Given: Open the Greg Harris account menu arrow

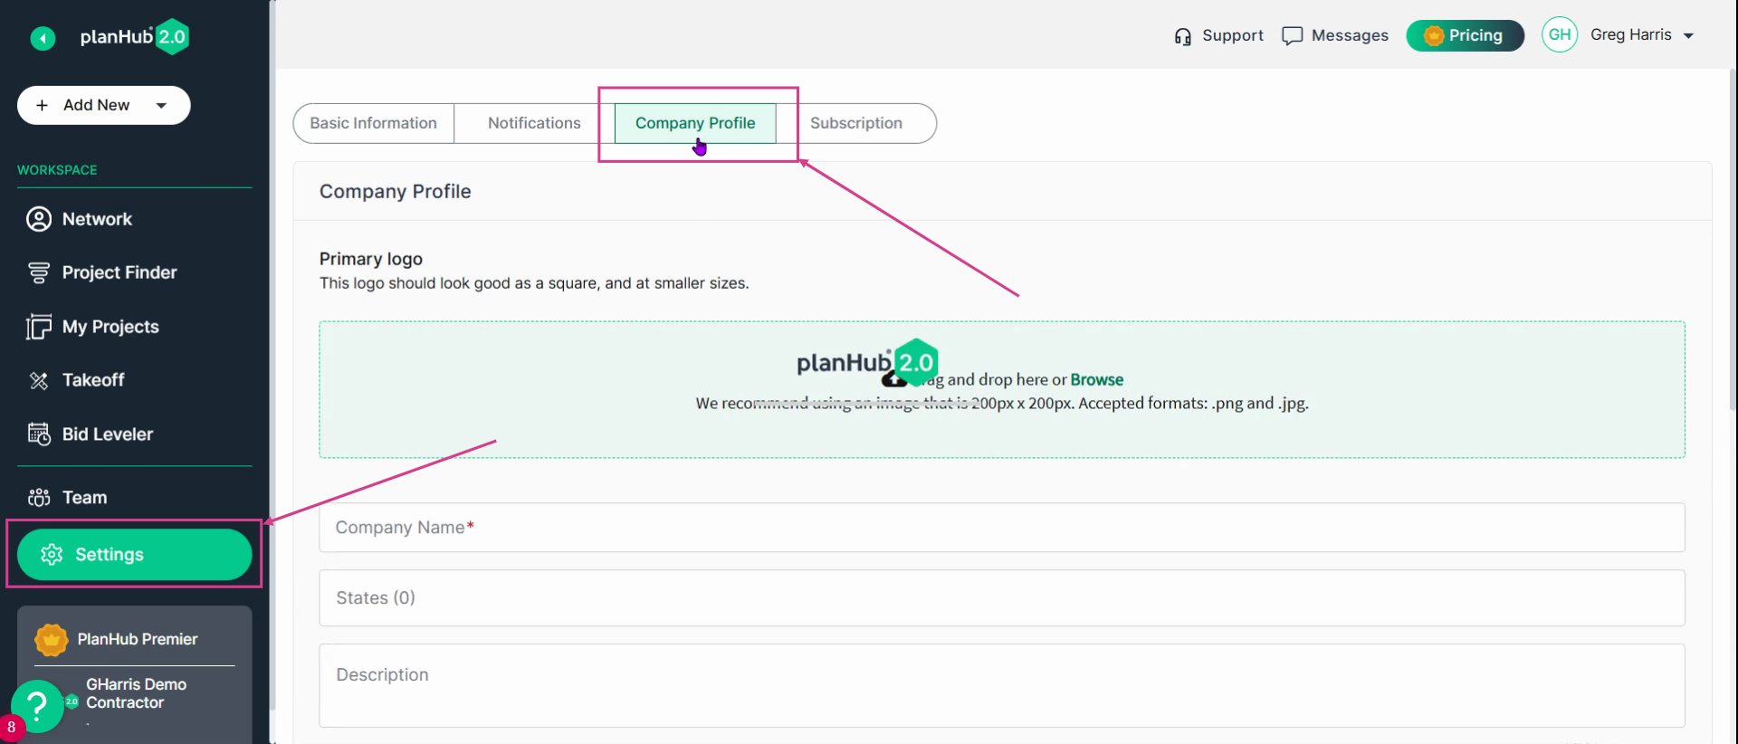Looking at the screenshot, I should click(1688, 36).
